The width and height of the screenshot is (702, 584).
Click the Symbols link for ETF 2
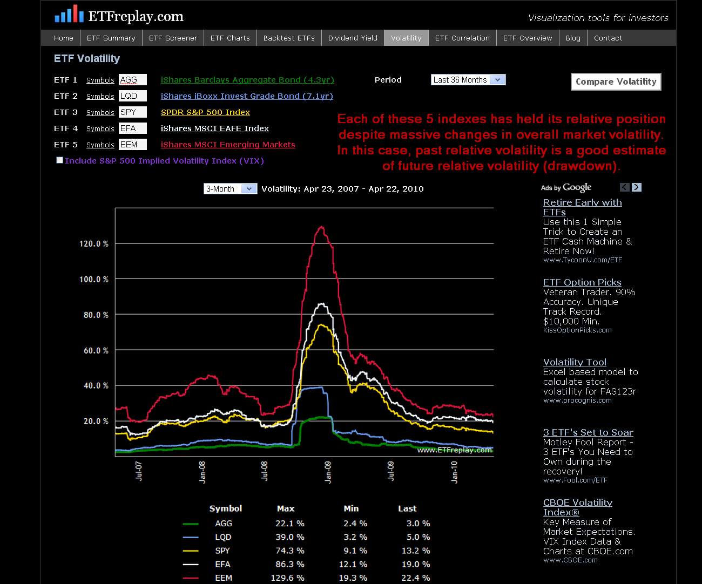click(x=100, y=96)
